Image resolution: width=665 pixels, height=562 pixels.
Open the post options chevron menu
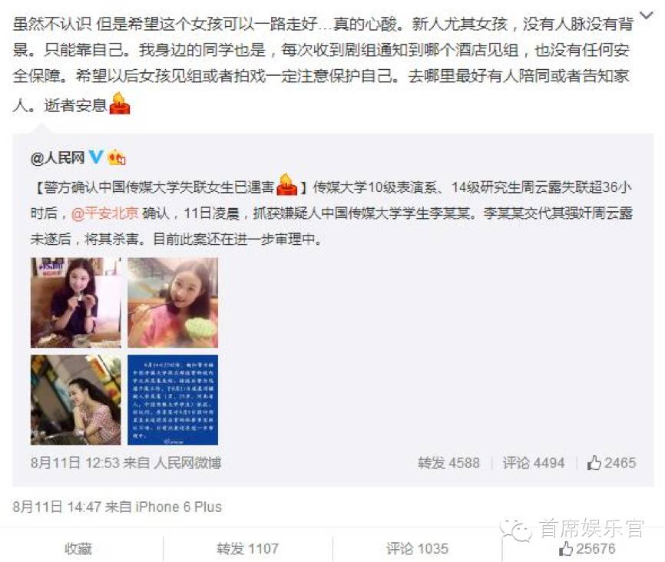pos(647,15)
